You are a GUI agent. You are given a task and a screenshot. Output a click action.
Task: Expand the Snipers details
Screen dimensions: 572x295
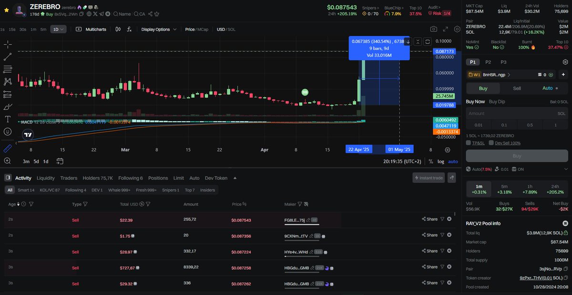[371, 8]
